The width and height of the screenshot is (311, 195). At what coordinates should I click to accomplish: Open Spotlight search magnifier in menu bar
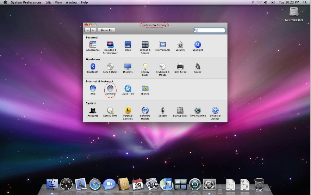(x=305, y=2)
